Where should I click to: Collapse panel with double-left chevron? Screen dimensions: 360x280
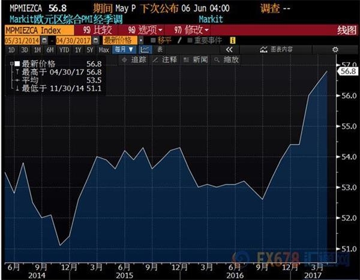coord(229,50)
